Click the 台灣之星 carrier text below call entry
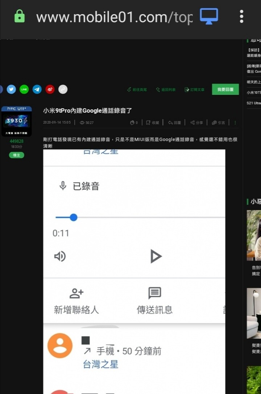Screen dimensions: 261x394 tap(100, 364)
